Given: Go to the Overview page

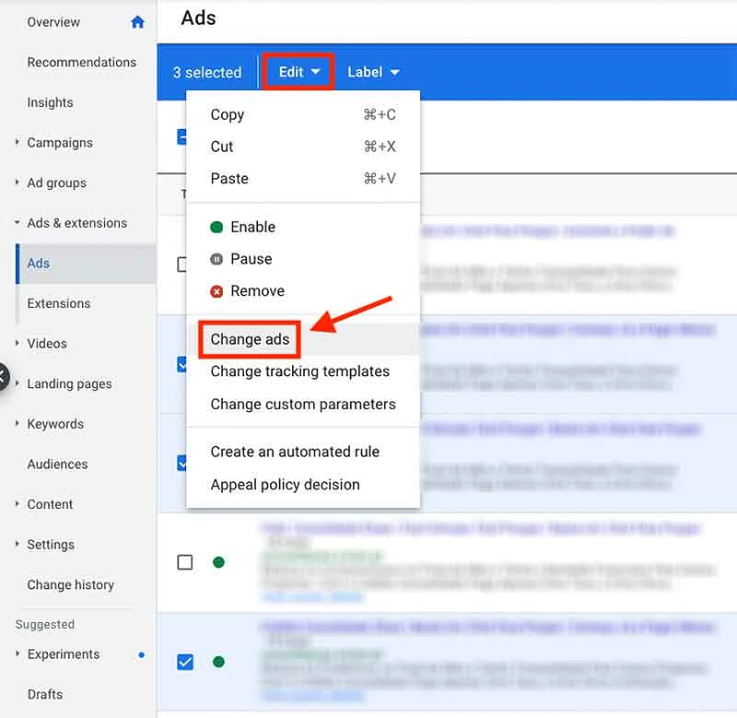Looking at the screenshot, I should (x=53, y=22).
